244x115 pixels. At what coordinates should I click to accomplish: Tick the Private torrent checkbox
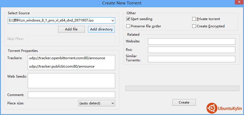point(194,19)
